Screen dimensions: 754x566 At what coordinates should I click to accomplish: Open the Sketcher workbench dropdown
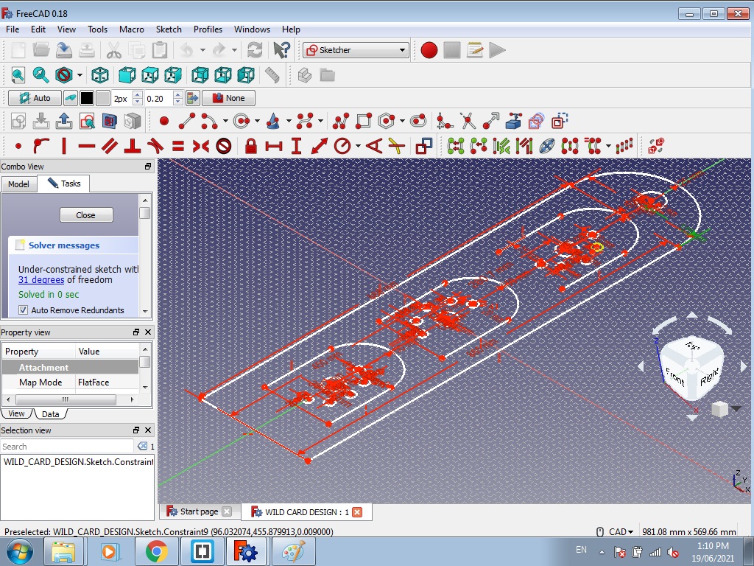tap(356, 50)
